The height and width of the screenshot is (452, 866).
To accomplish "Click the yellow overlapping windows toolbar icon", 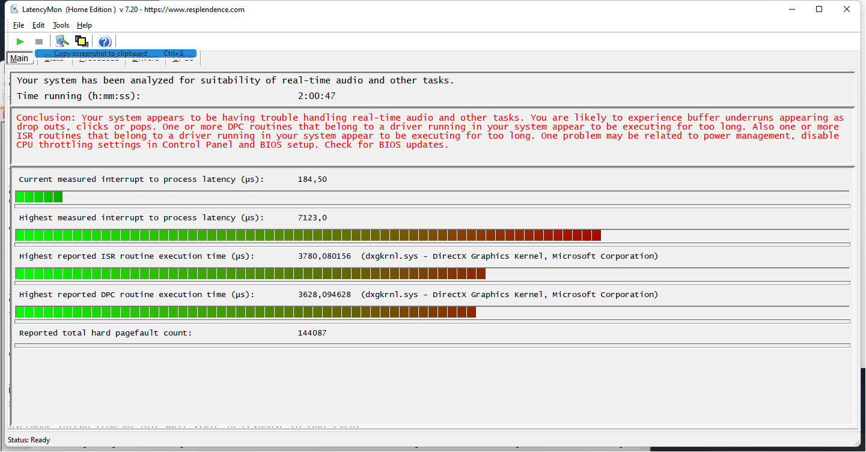I will [x=82, y=41].
